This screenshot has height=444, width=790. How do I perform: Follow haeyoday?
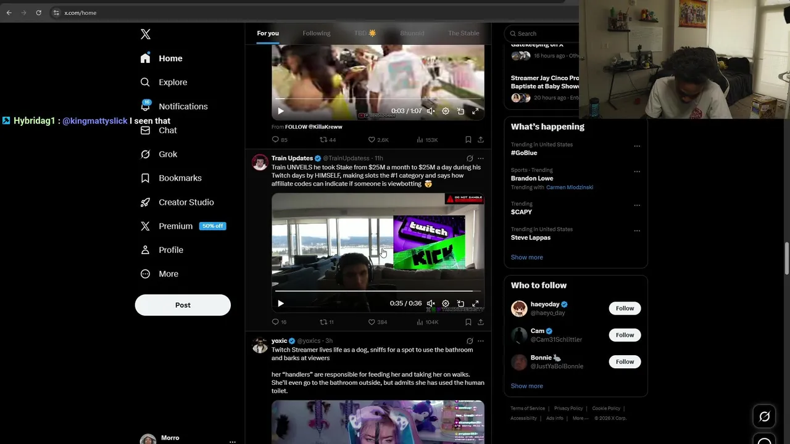(625, 308)
